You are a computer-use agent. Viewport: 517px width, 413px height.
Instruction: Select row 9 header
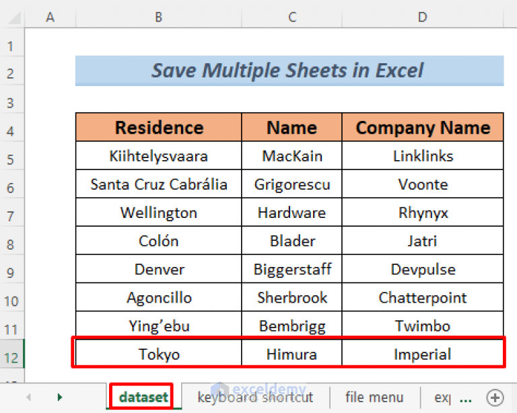[x=12, y=269]
